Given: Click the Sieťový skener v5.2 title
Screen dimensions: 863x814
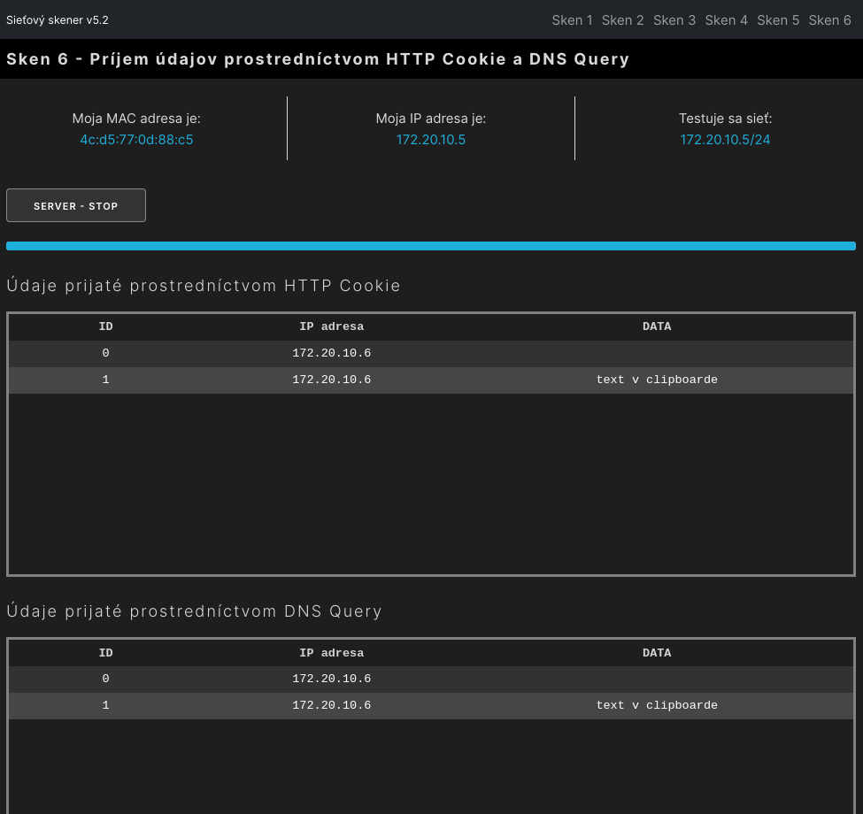Looking at the screenshot, I should (x=58, y=20).
